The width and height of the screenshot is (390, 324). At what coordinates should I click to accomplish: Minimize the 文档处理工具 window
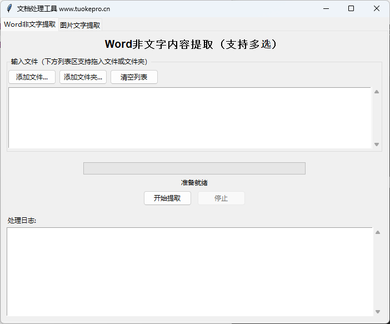point(326,8)
